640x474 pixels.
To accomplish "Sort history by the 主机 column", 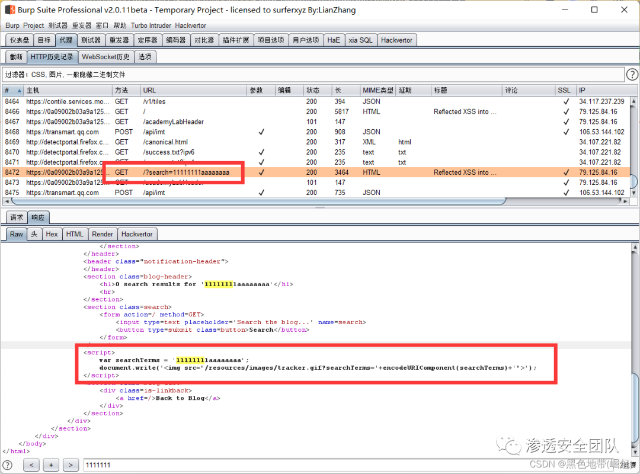I will click(68, 90).
